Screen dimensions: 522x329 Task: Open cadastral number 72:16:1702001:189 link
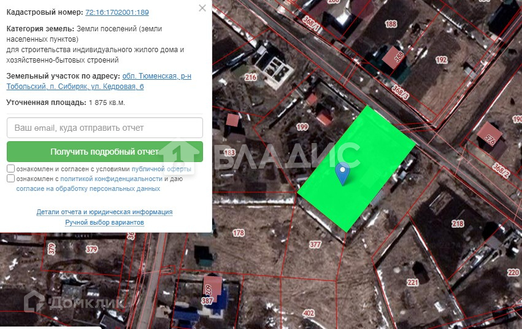click(117, 12)
